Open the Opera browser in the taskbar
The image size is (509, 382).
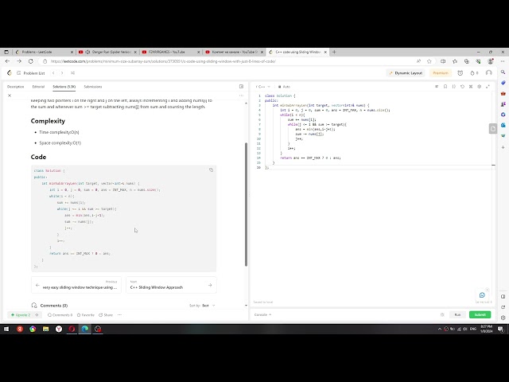72,329
